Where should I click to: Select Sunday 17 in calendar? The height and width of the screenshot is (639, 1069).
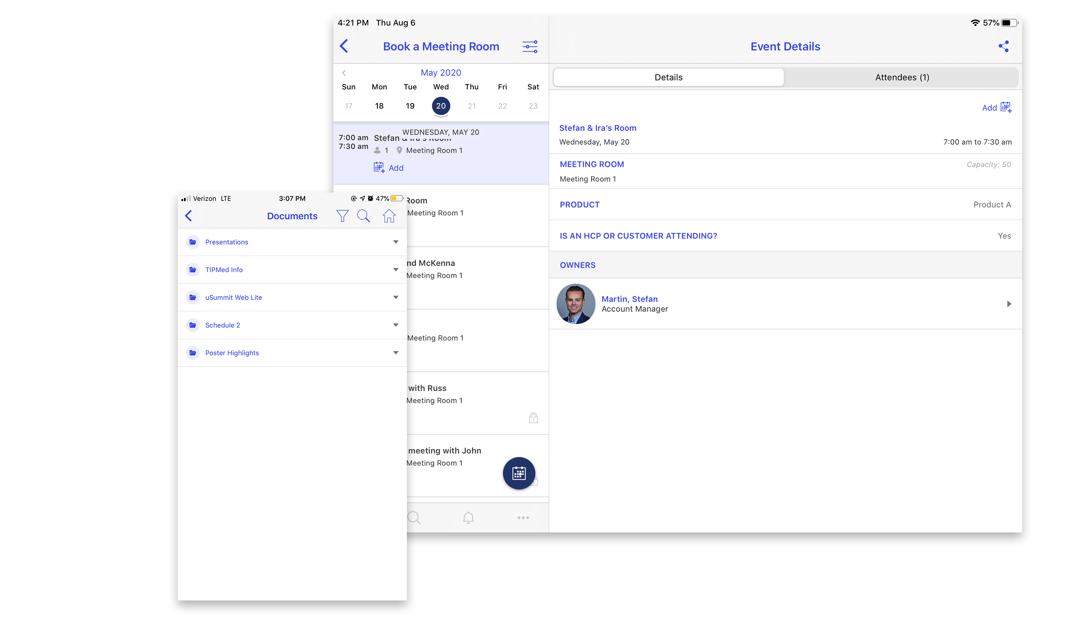(348, 106)
